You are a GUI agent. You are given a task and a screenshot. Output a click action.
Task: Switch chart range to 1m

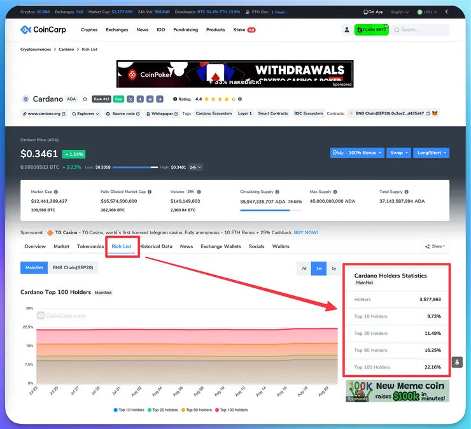tap(319, 268)
